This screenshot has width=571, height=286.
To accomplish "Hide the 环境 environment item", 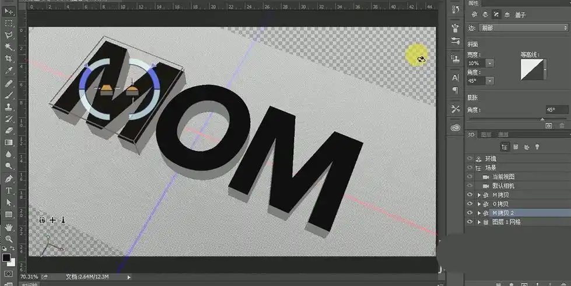I will click(x=470, y=158).
